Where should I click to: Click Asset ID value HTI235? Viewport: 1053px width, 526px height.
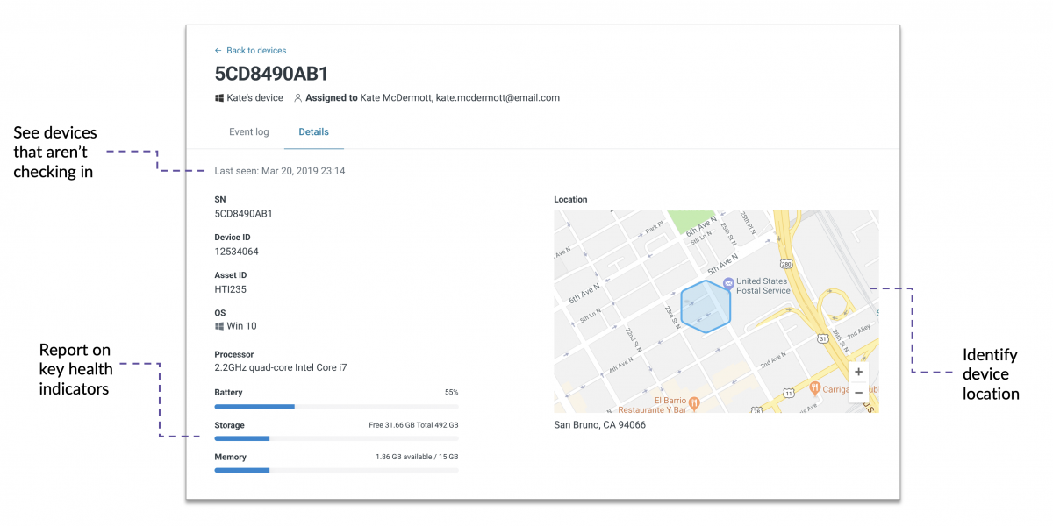pos(231,289)
